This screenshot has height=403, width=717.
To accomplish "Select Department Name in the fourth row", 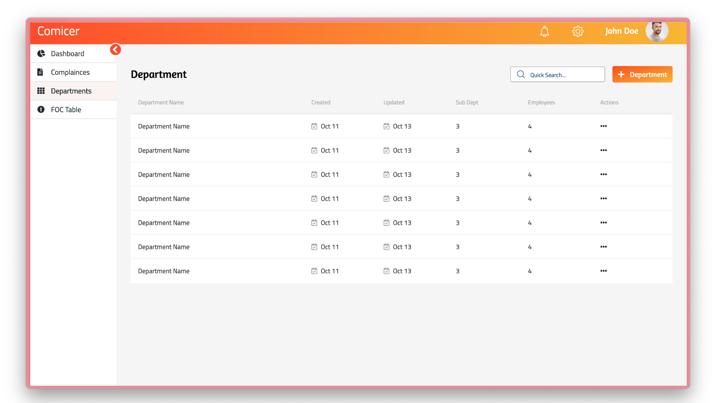I will tap(164, 199).
